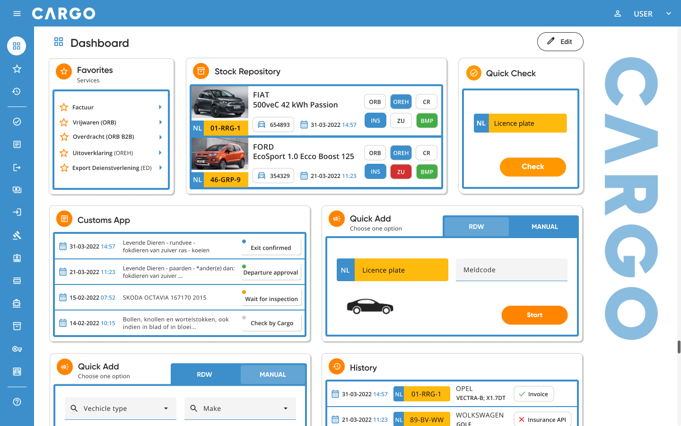
Task: Click the user profile icon in top bar
Action: (x=618, y=13)
